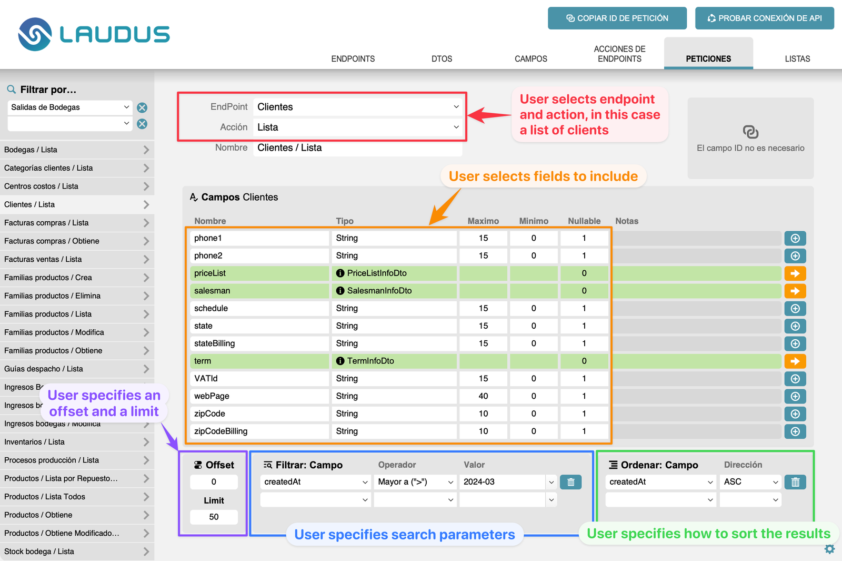Screen dimensions: 842x561
Task: Delete the createdAt sort row
Action: coord(795,482)
